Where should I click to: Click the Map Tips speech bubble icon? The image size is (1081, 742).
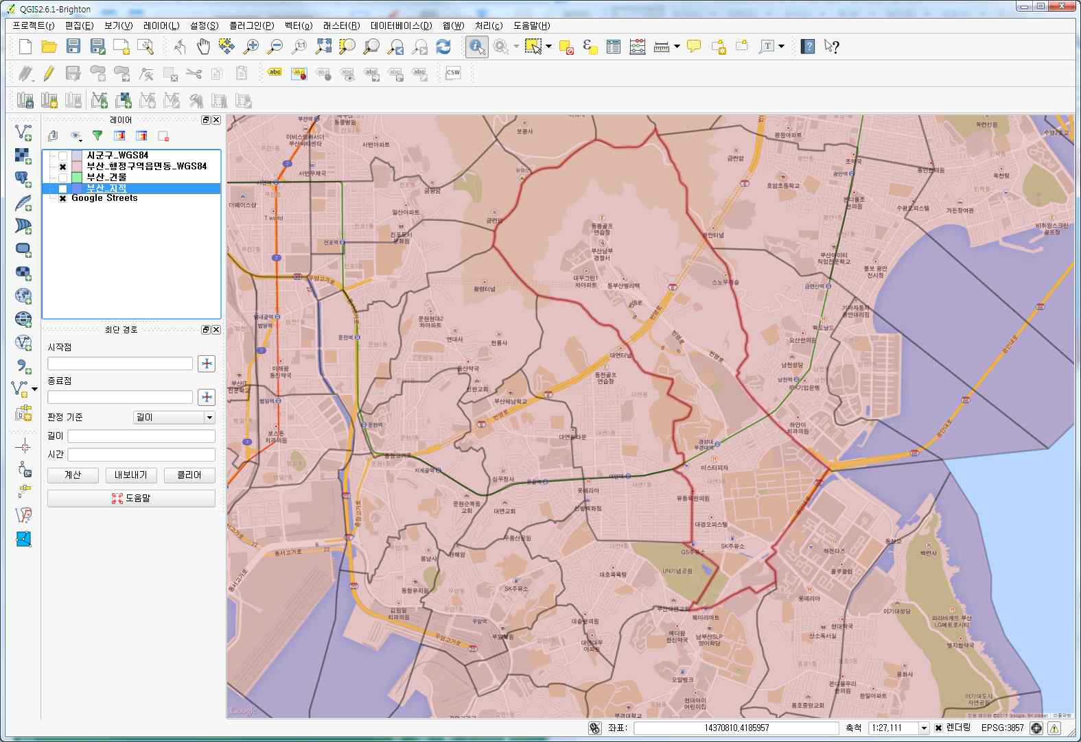pyautogui.click(x=694, y=47)
